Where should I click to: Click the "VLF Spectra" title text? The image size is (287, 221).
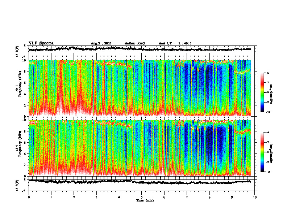click(41, 43)
